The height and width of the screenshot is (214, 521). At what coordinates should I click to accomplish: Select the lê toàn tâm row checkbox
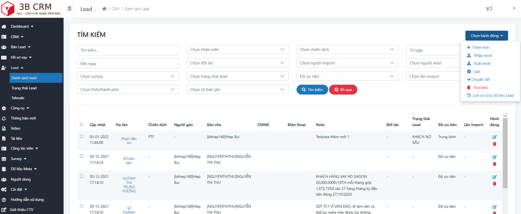[82, 156]
